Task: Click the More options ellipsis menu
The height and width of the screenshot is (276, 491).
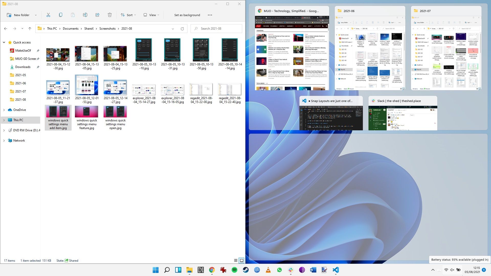Action: 210,15
